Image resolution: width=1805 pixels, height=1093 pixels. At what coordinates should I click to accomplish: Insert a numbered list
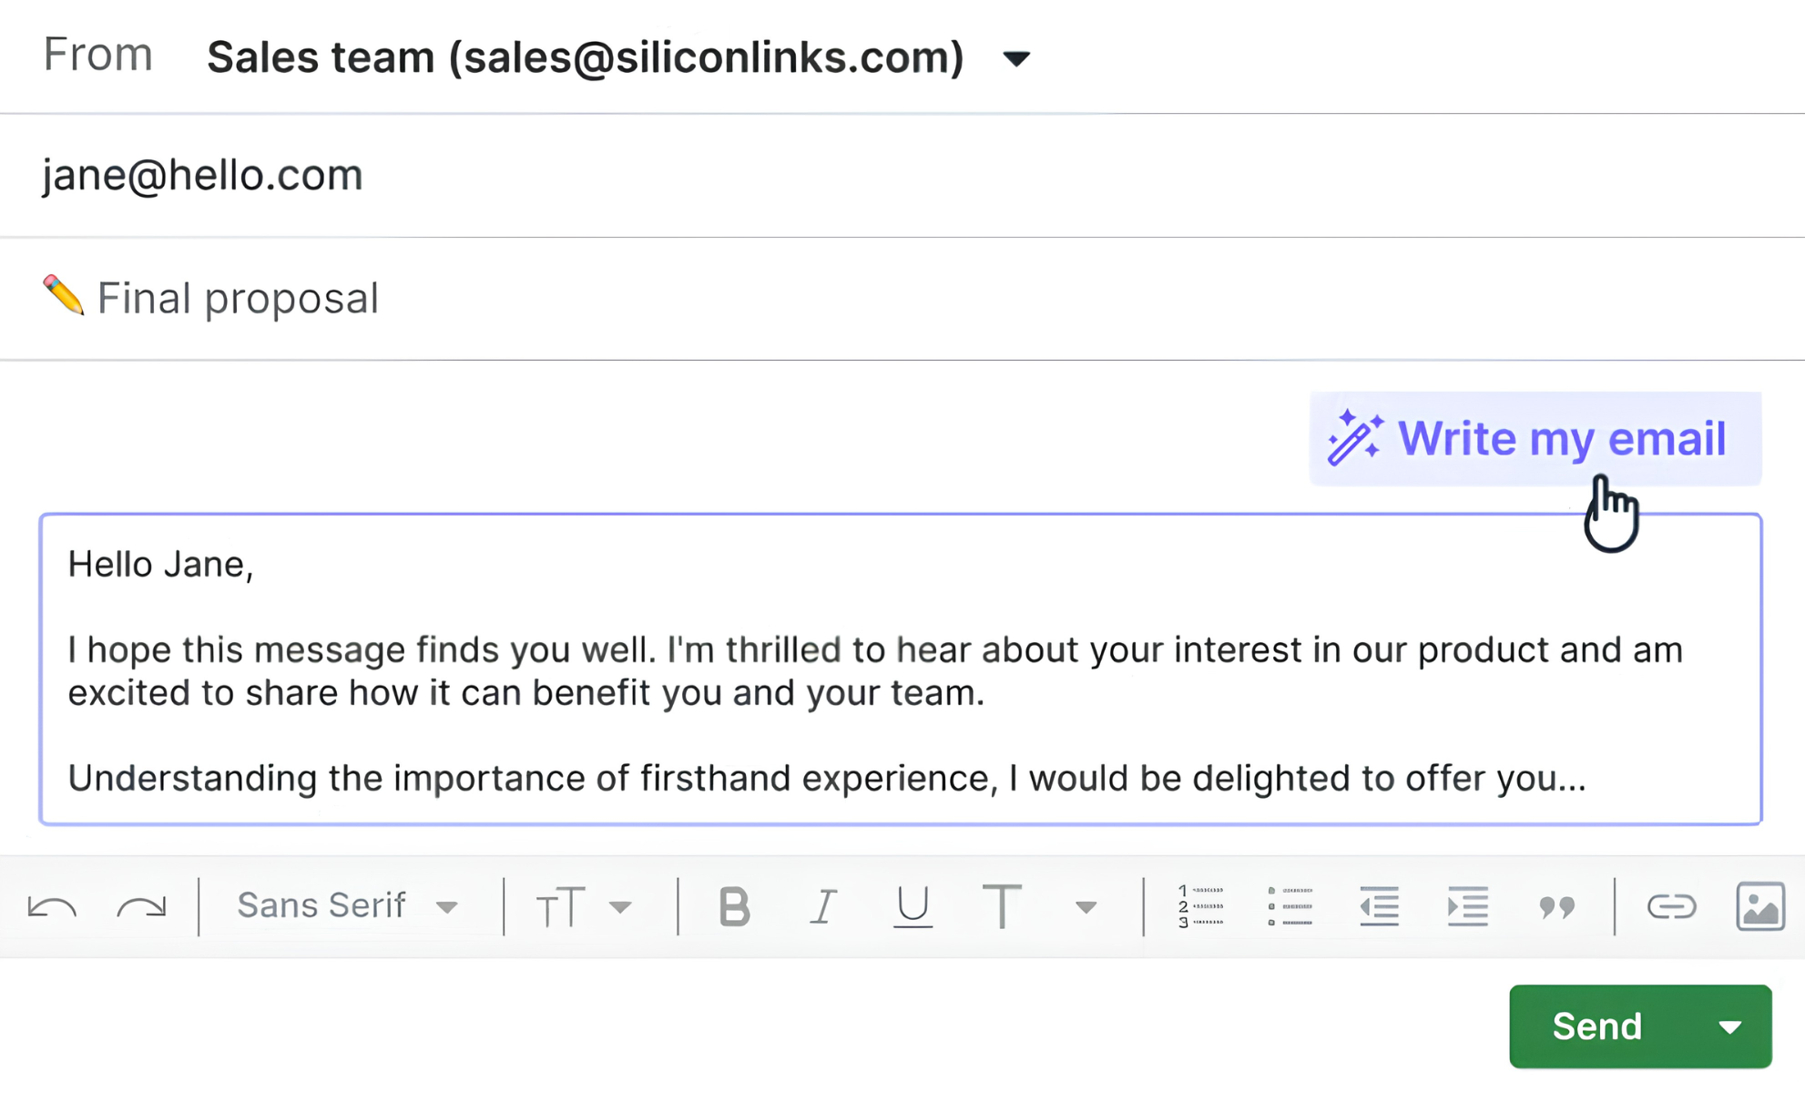[x=1200, y=906]
